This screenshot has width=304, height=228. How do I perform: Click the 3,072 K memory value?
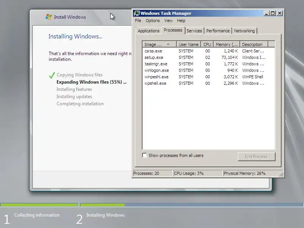click(x=231, y=77)
